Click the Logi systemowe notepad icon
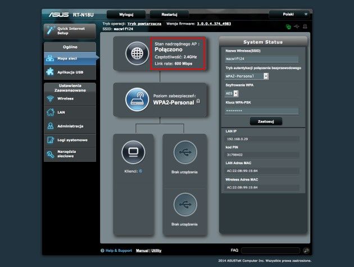The image size is (354, 267). tap(51, 140)
